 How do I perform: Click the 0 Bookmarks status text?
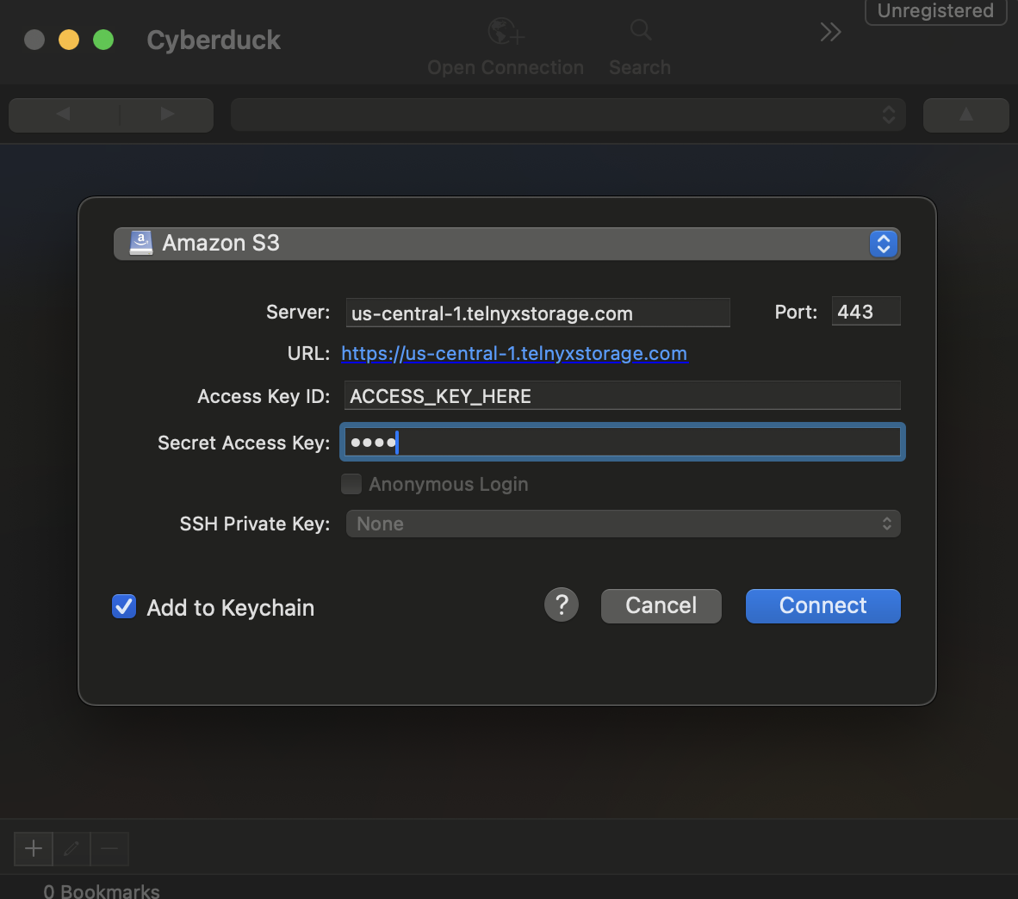point(102,890)
